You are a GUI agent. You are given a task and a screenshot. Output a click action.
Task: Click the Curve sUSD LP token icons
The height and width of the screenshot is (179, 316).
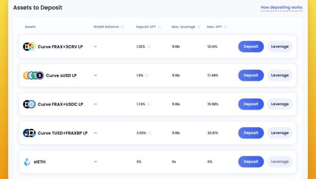[33, 76]
